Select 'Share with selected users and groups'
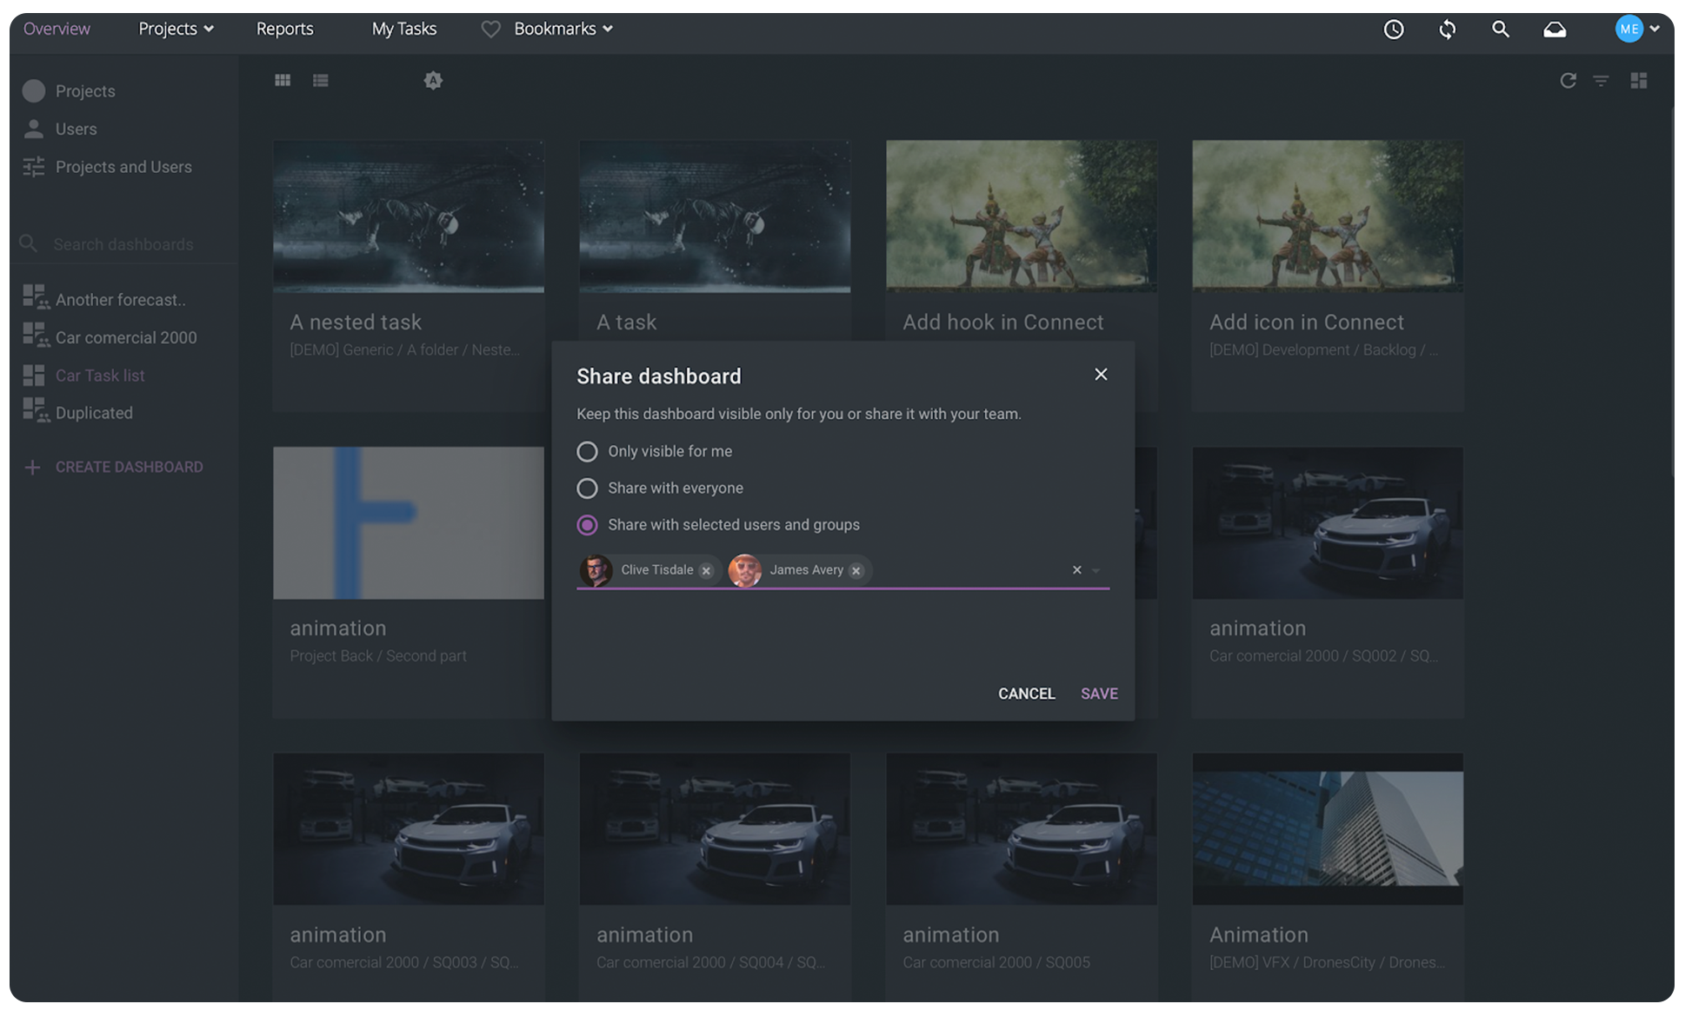 pos(587,525)
